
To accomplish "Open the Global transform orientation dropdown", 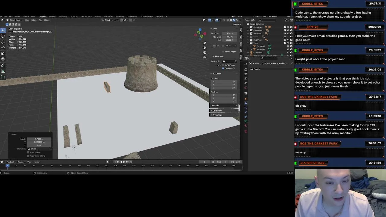I will click(107, 20).
